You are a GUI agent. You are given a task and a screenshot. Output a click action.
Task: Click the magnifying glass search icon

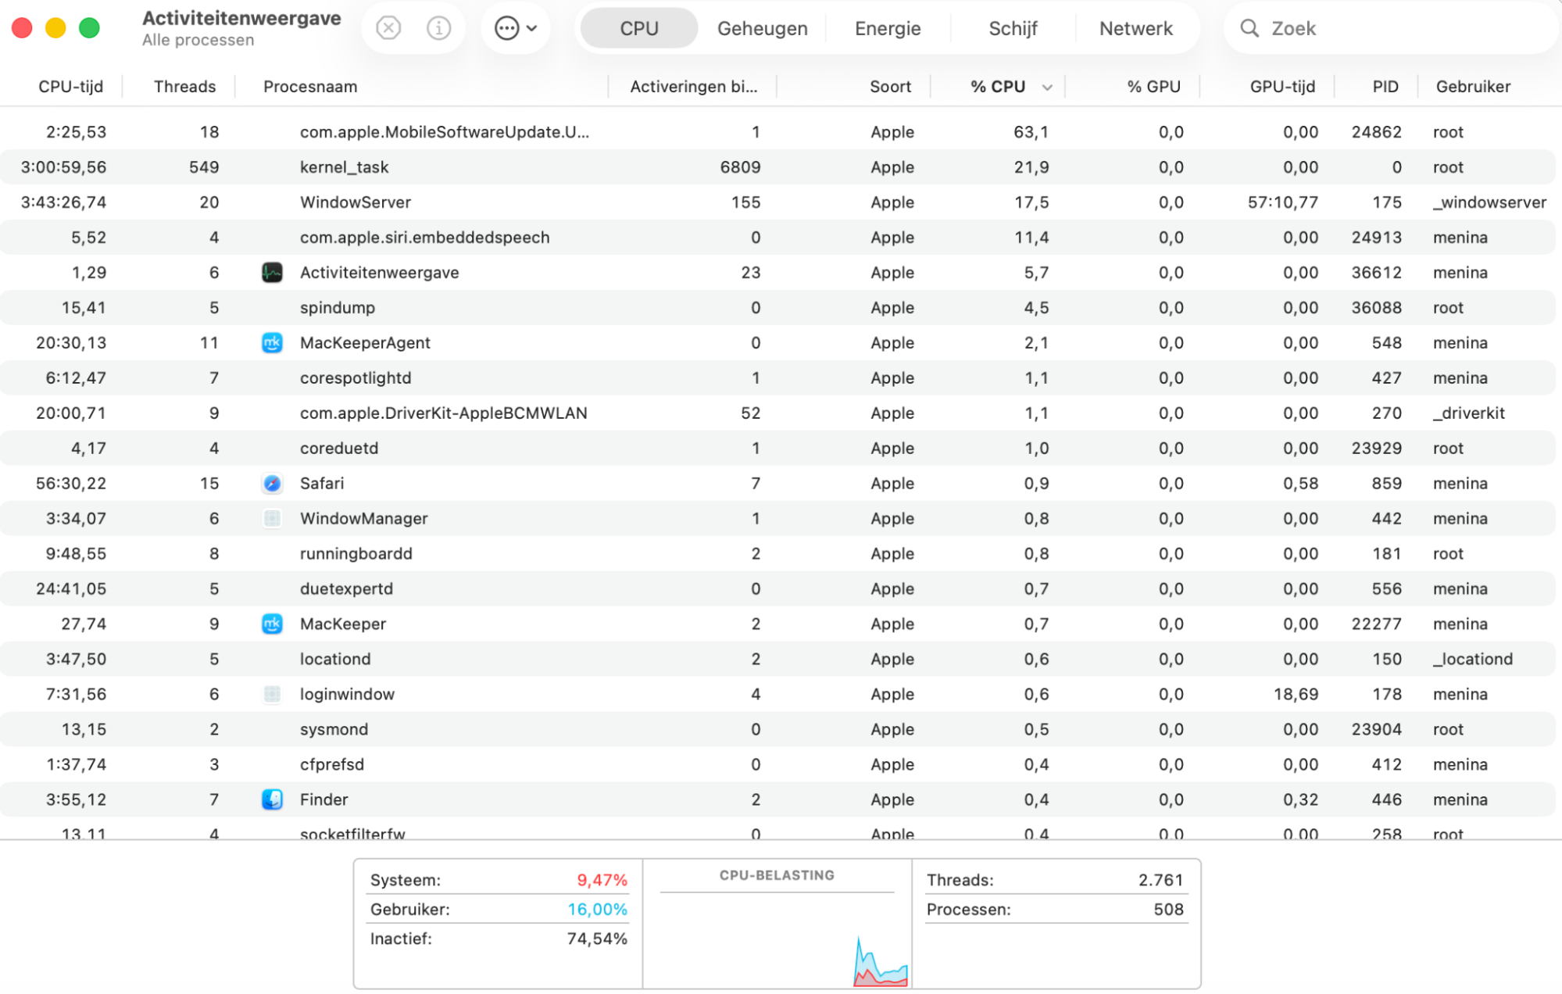point(1249,28)
